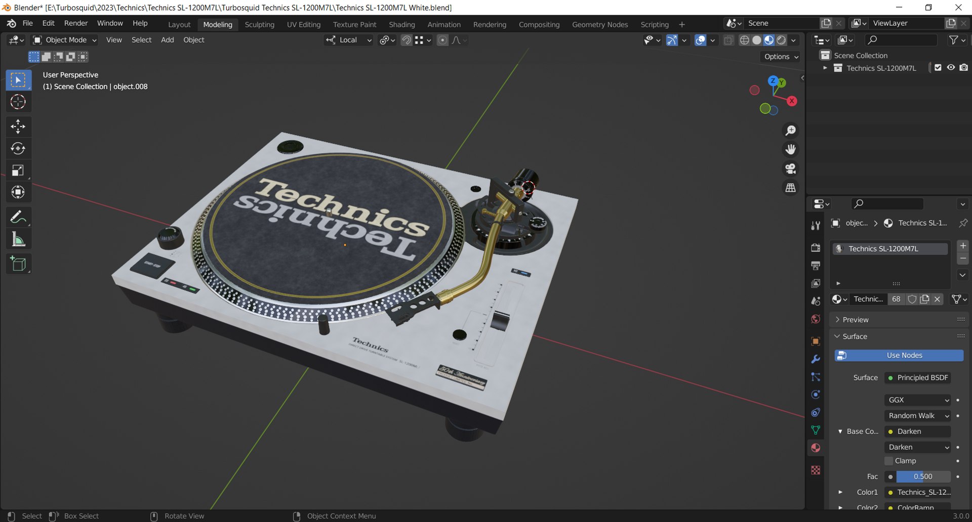Adjust the Fac slider value
The width and height of the screenshot is (972, 522).
pyautogui.click(x=923, y=476)
